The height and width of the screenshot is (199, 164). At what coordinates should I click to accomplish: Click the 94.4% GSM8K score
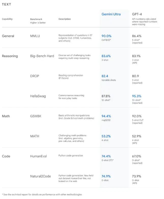(x=106, y=116)
